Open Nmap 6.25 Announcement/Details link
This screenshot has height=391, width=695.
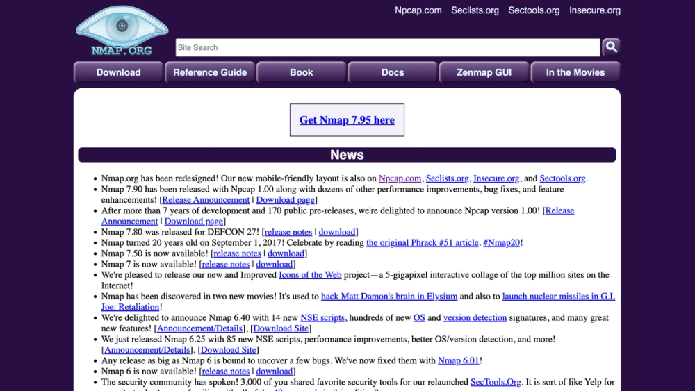(147, 350)
